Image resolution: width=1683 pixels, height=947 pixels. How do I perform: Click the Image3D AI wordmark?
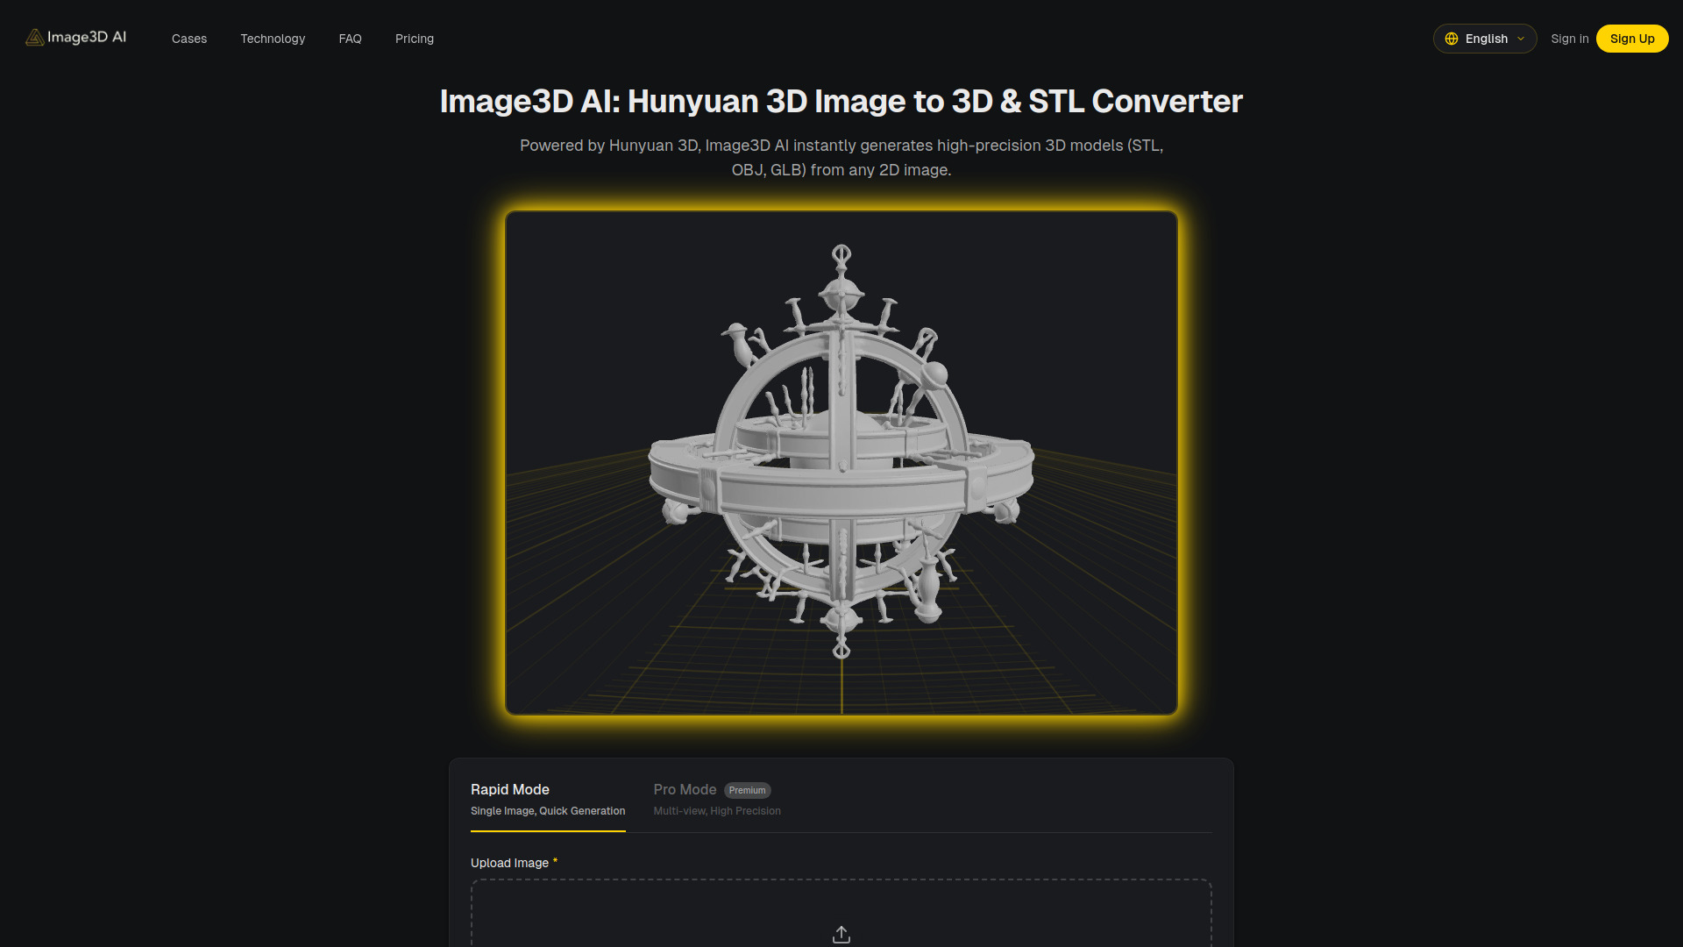click(x=87, y=38)
